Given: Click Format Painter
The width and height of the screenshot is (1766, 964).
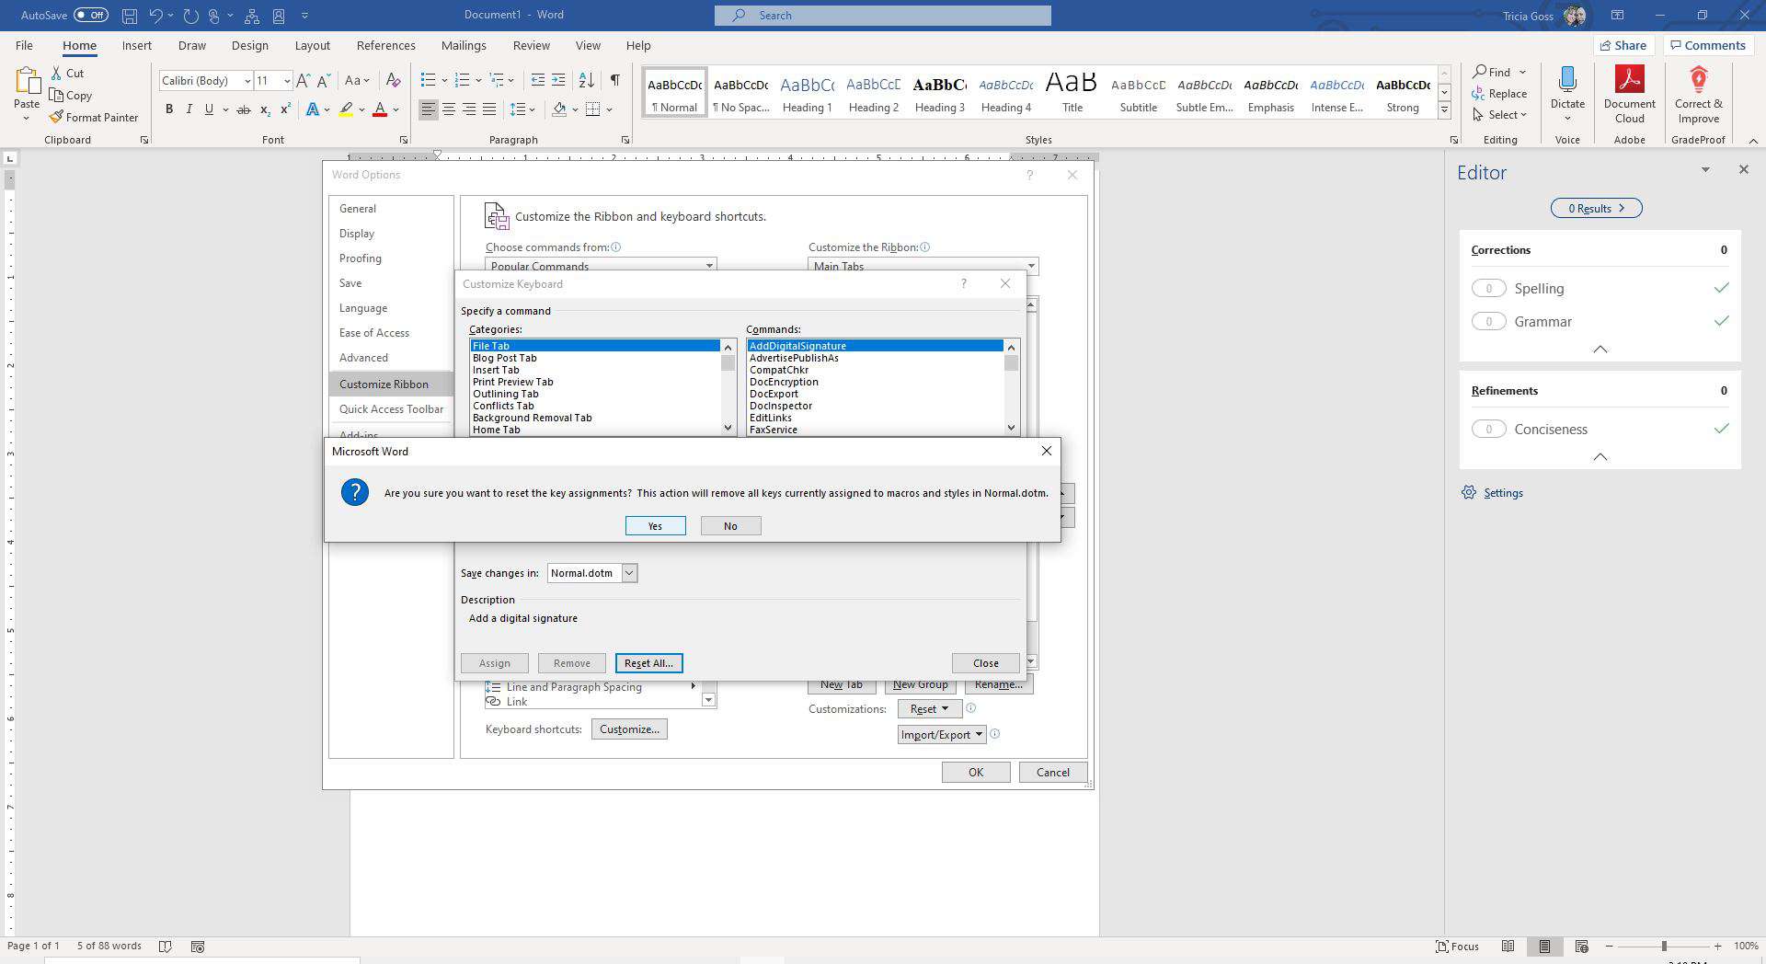Looking at the screenshot, I should coord(94,117).
